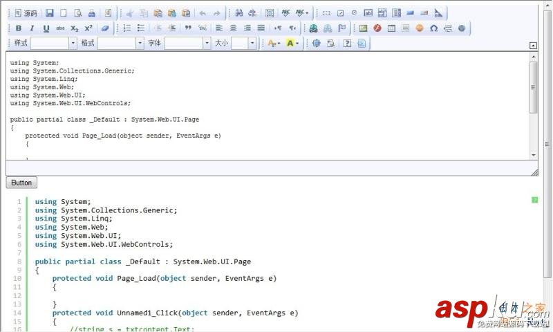Viewport: 553px width, 332px height.
Task: Apply block quote formatting
Action: (188, 28)
